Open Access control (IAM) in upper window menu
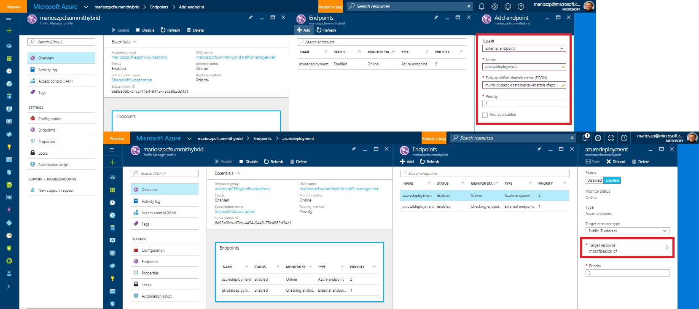This screenshot has width=699, height=309. coord(61,81)
